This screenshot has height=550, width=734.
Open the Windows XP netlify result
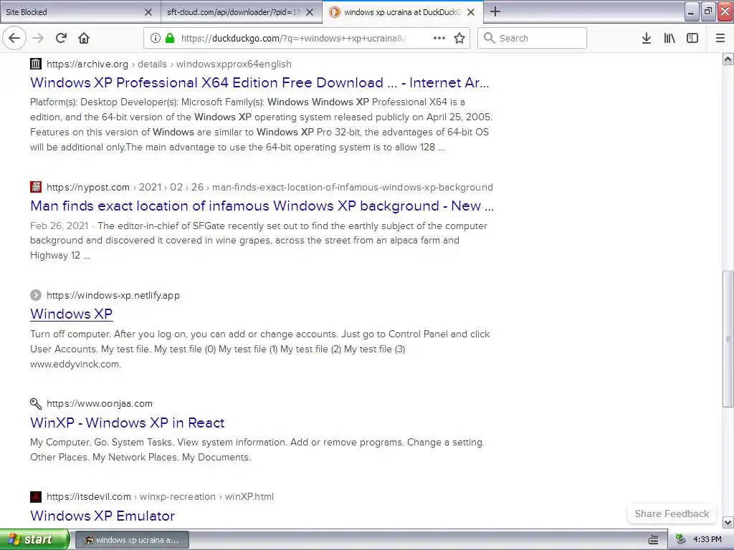coord(71,314)
